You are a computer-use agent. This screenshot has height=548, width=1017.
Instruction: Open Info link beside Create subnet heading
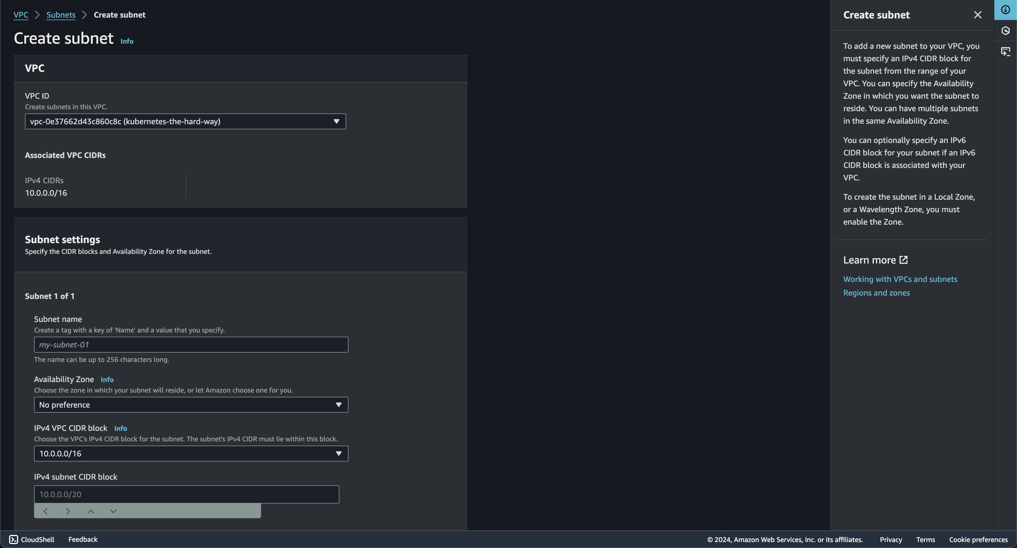(x=127, y=41)
